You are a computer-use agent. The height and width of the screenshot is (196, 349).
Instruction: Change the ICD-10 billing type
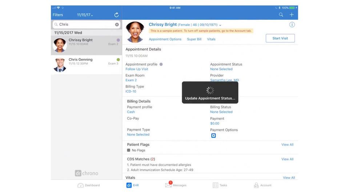131,91
